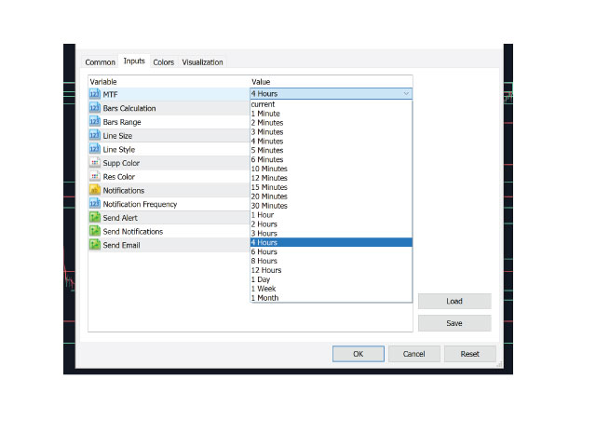Viewport: 596px width, 447px height.
Task: Cancel the indicator dialog
Action: (413, 354)
